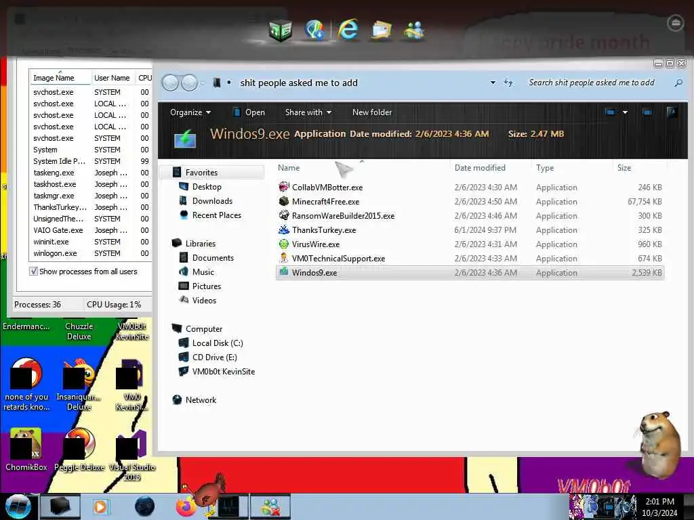Select CD Drive (E:) in sidebar
This screenshot has width=694, height=520.
pos(215,357)
